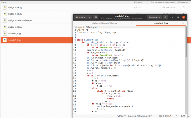Toggle the ВСТ insert mode indicator
The image size is (191, 118).
183,116
